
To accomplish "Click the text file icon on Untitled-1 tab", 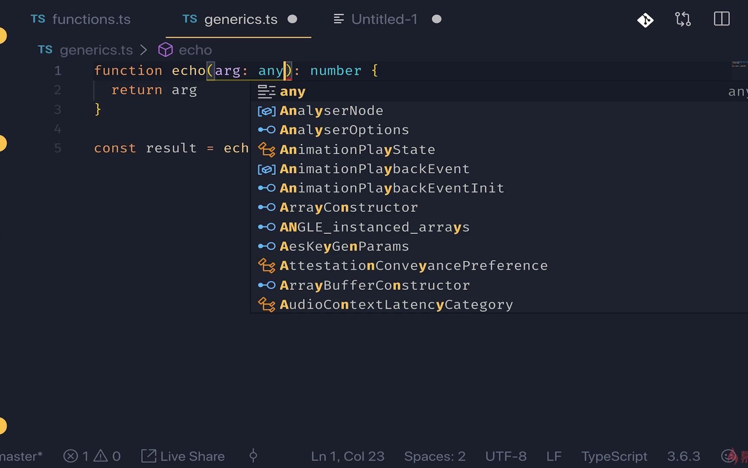I will click(x=339, y=19).
